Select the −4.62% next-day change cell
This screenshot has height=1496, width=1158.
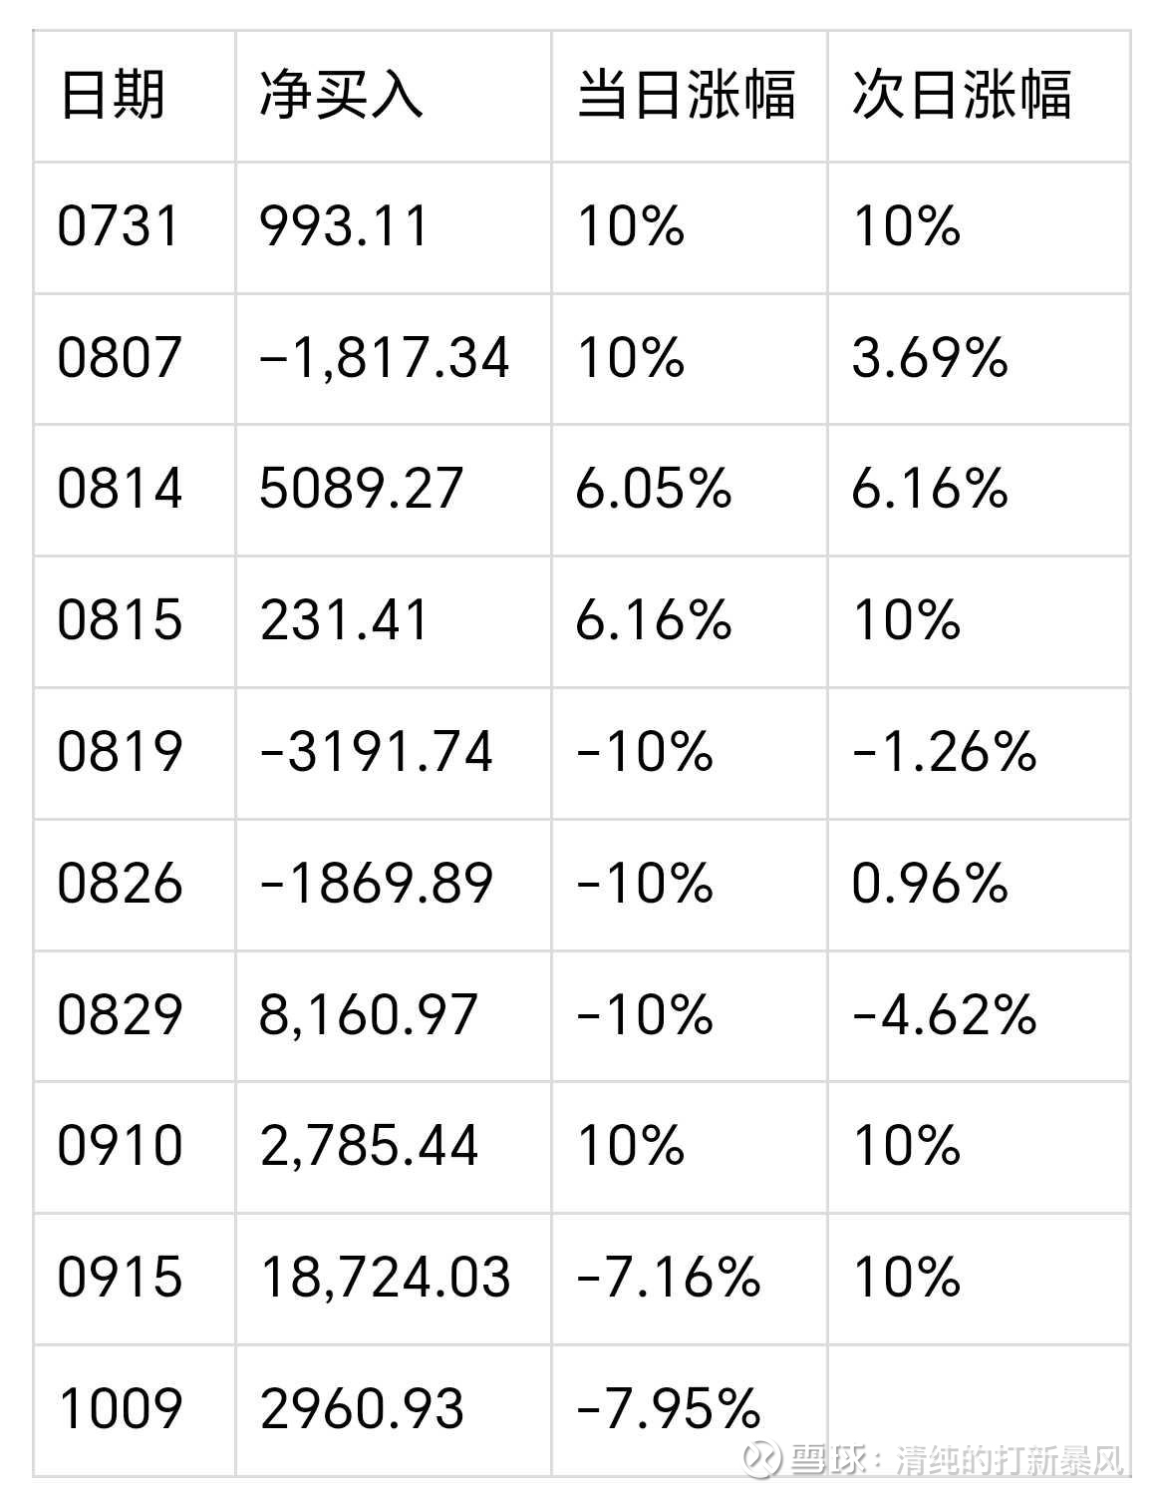point(944,1014)
